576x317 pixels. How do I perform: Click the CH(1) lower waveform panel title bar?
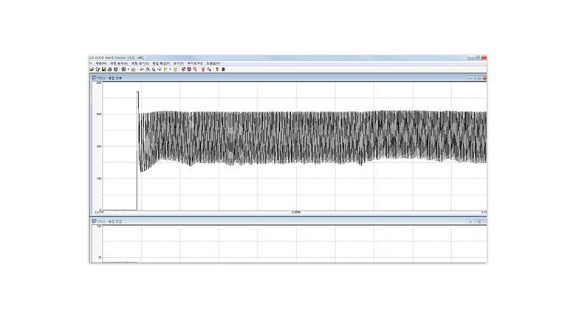click(288, 221)
